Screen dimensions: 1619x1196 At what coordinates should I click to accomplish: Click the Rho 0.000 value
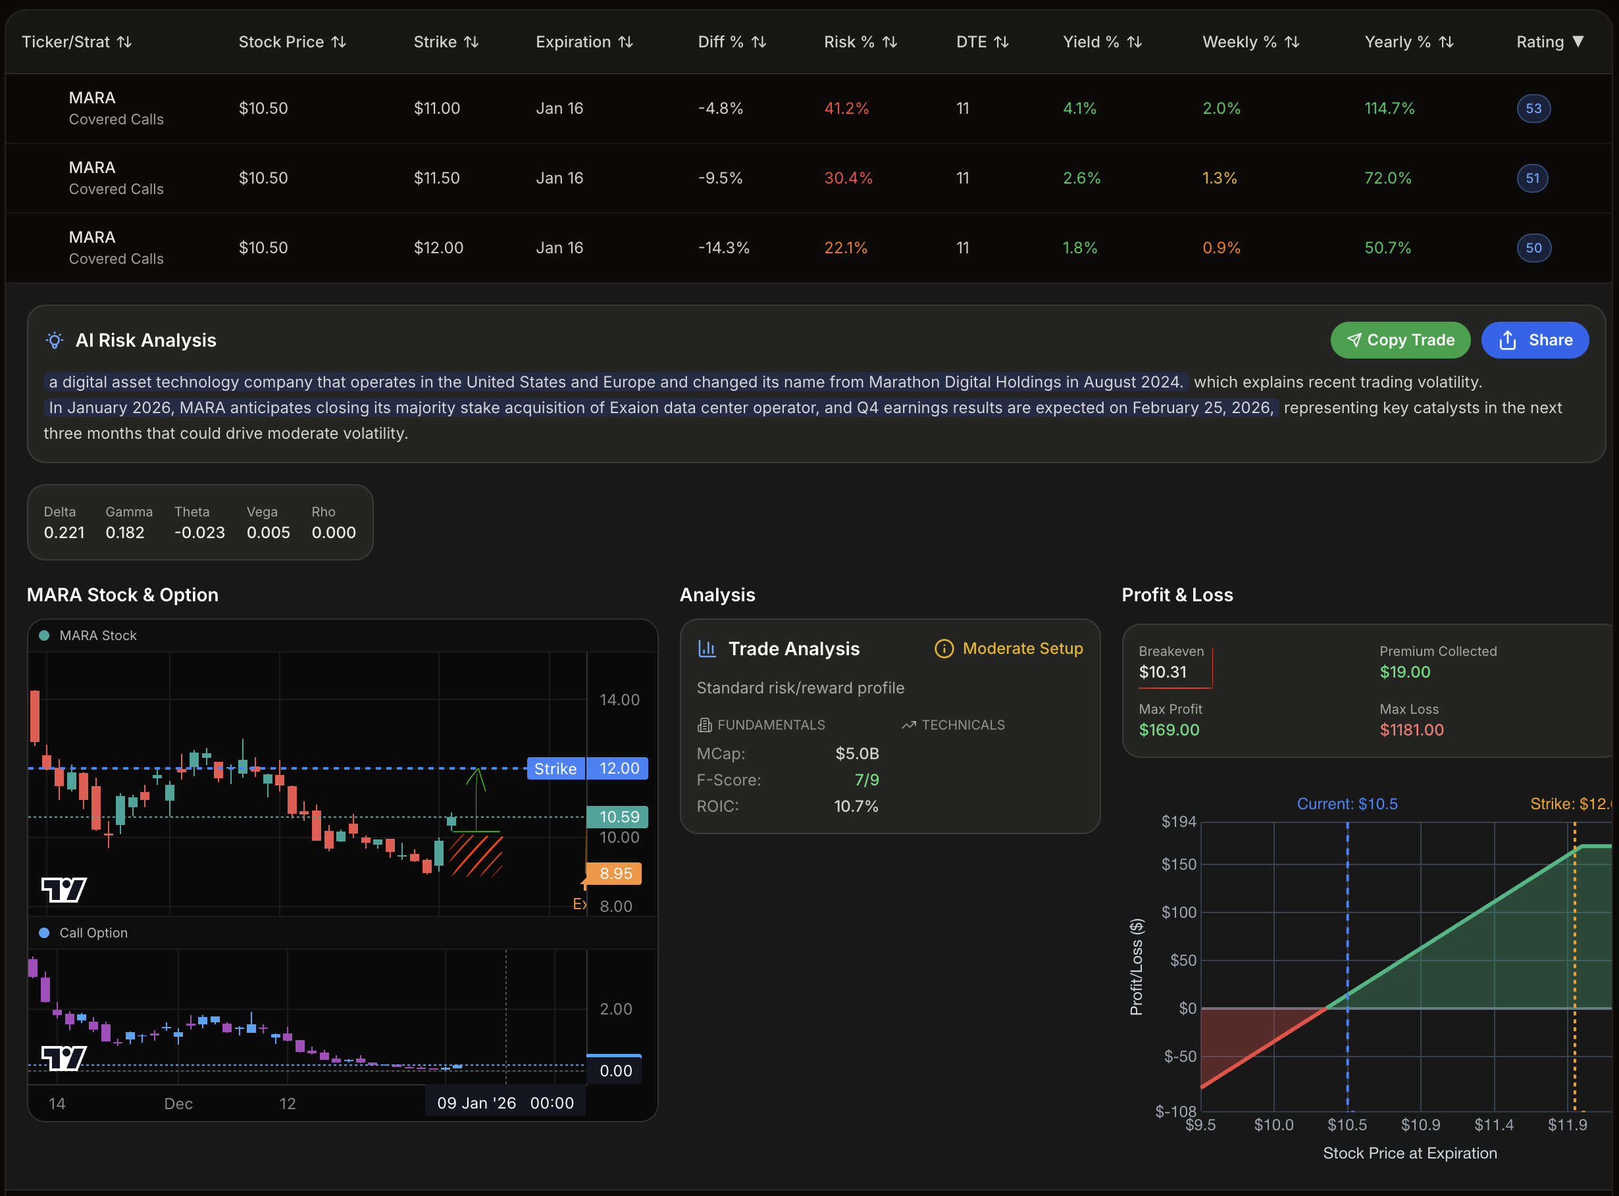click(x=334, y=533)
